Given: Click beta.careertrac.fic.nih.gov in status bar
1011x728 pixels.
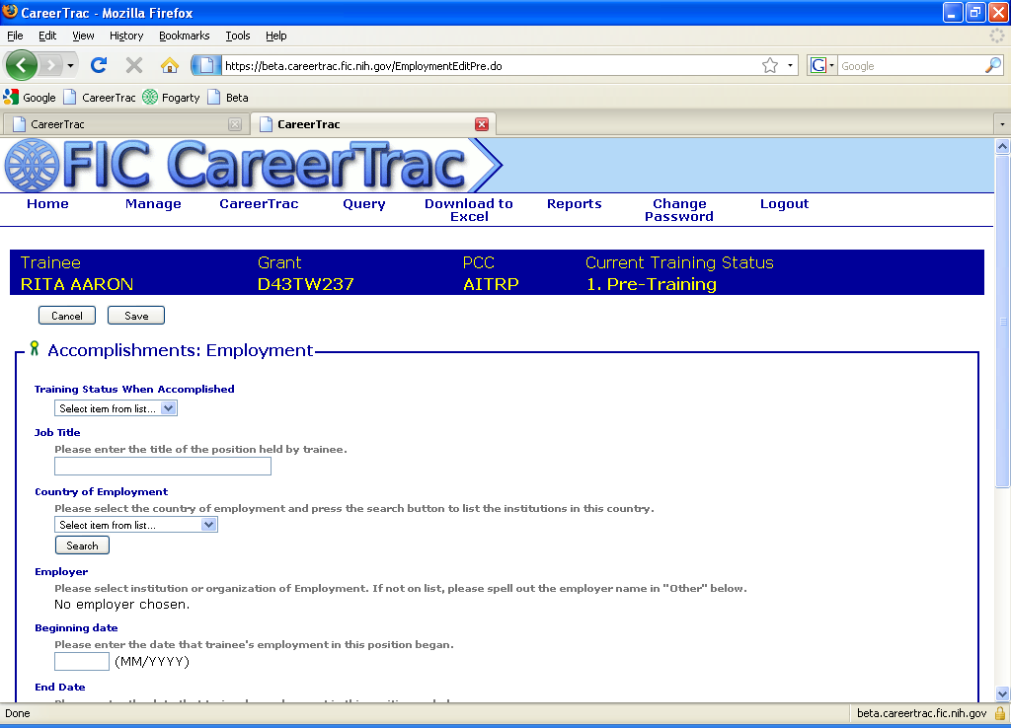Looking at the screenshot, I should 921,713.
